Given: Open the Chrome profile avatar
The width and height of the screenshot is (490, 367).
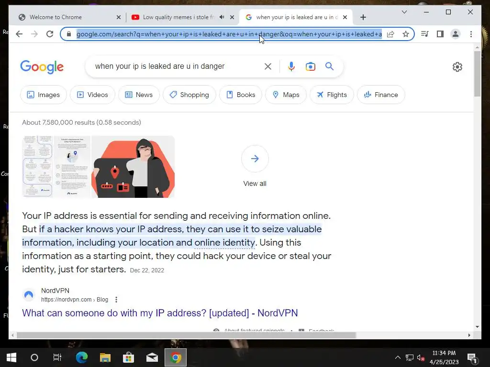Looking at the screenshot, I should click(456, 34).
